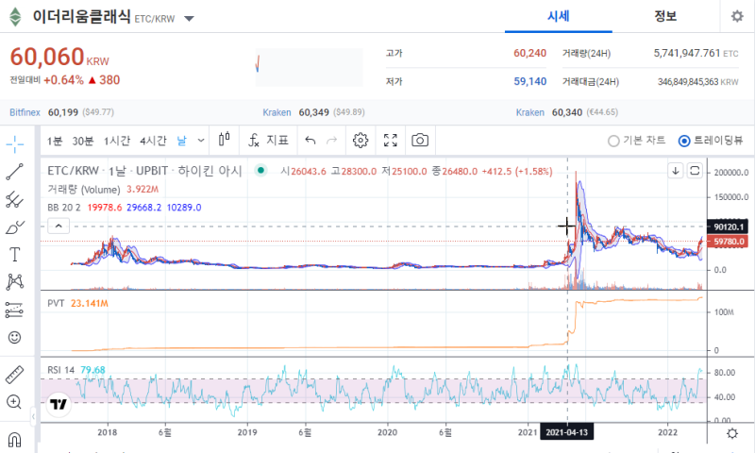Select the brush drawing tool

[14, 226]
